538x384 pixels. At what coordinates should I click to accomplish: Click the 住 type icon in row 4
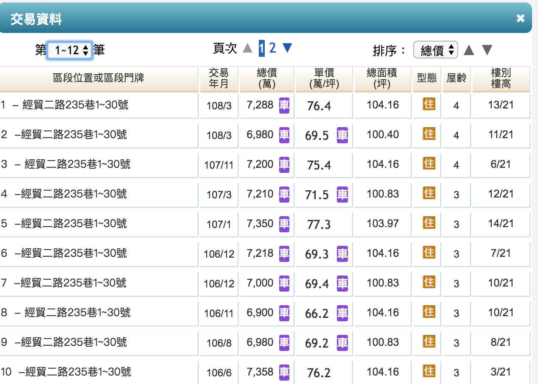[x=429, y=193]
